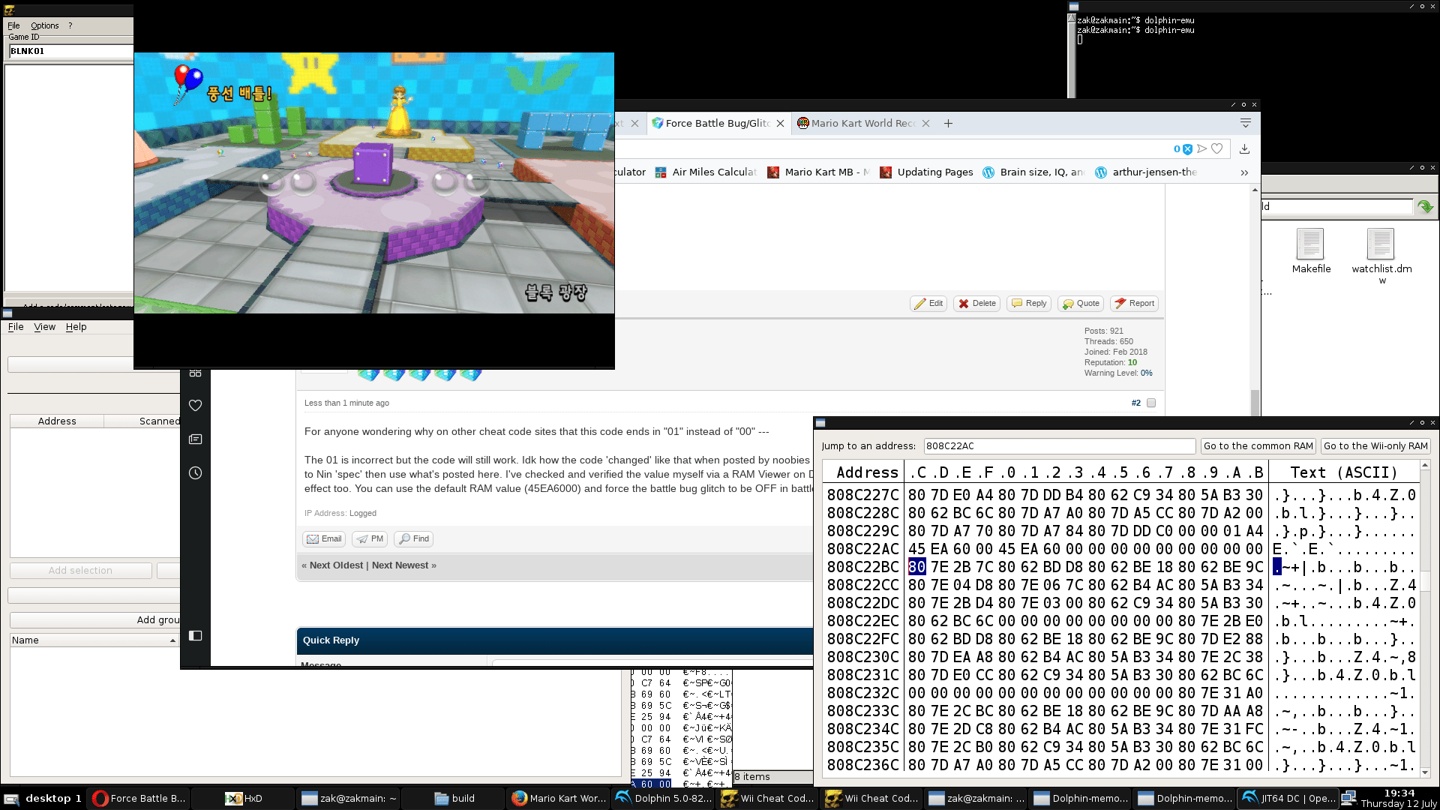Open arthur-jensen-the bookmark
The width and height of the screenshot is (1440, 810).
(1146, 172)
